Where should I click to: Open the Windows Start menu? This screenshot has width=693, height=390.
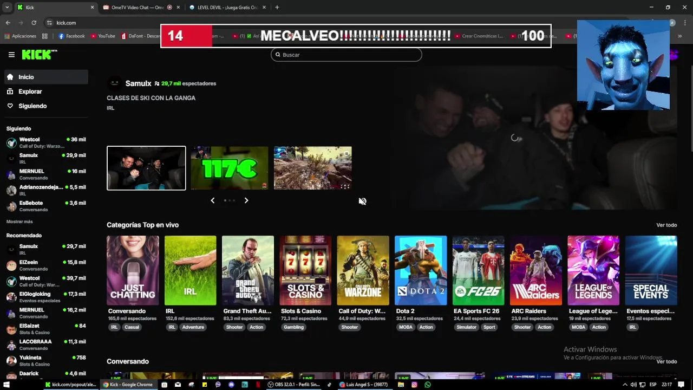[x=8, y=385]
